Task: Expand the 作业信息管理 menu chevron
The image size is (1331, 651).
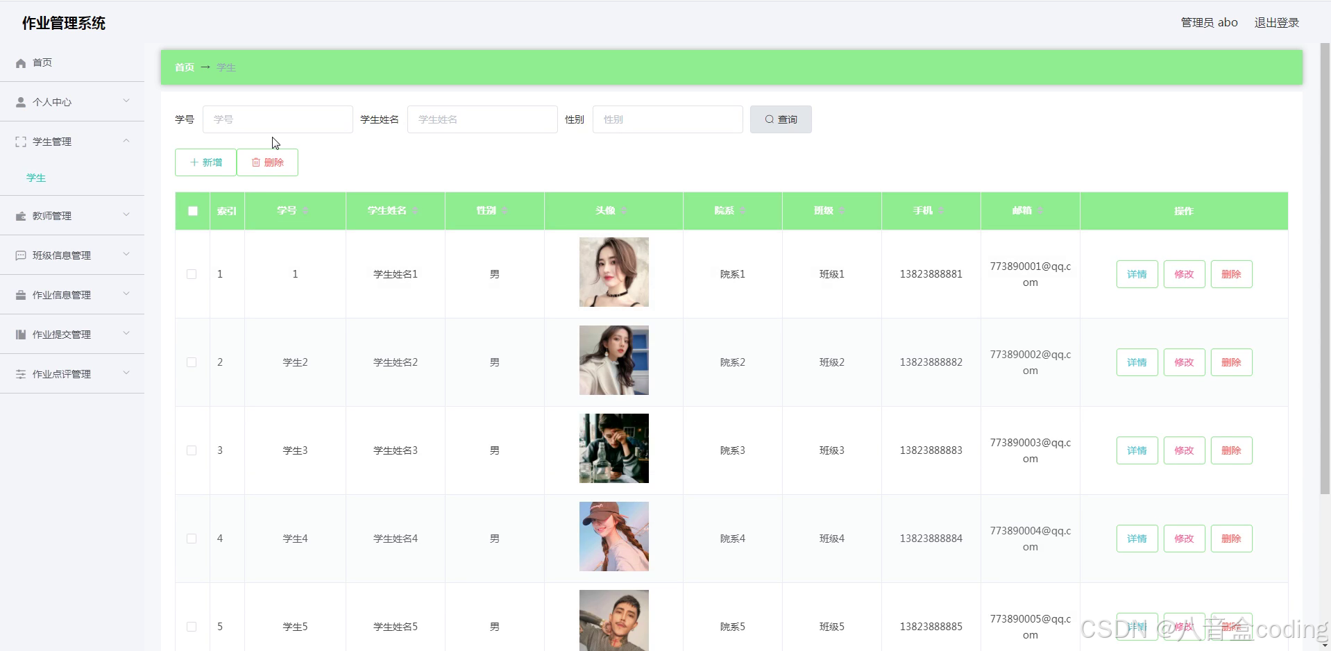Action: (126, 294)
